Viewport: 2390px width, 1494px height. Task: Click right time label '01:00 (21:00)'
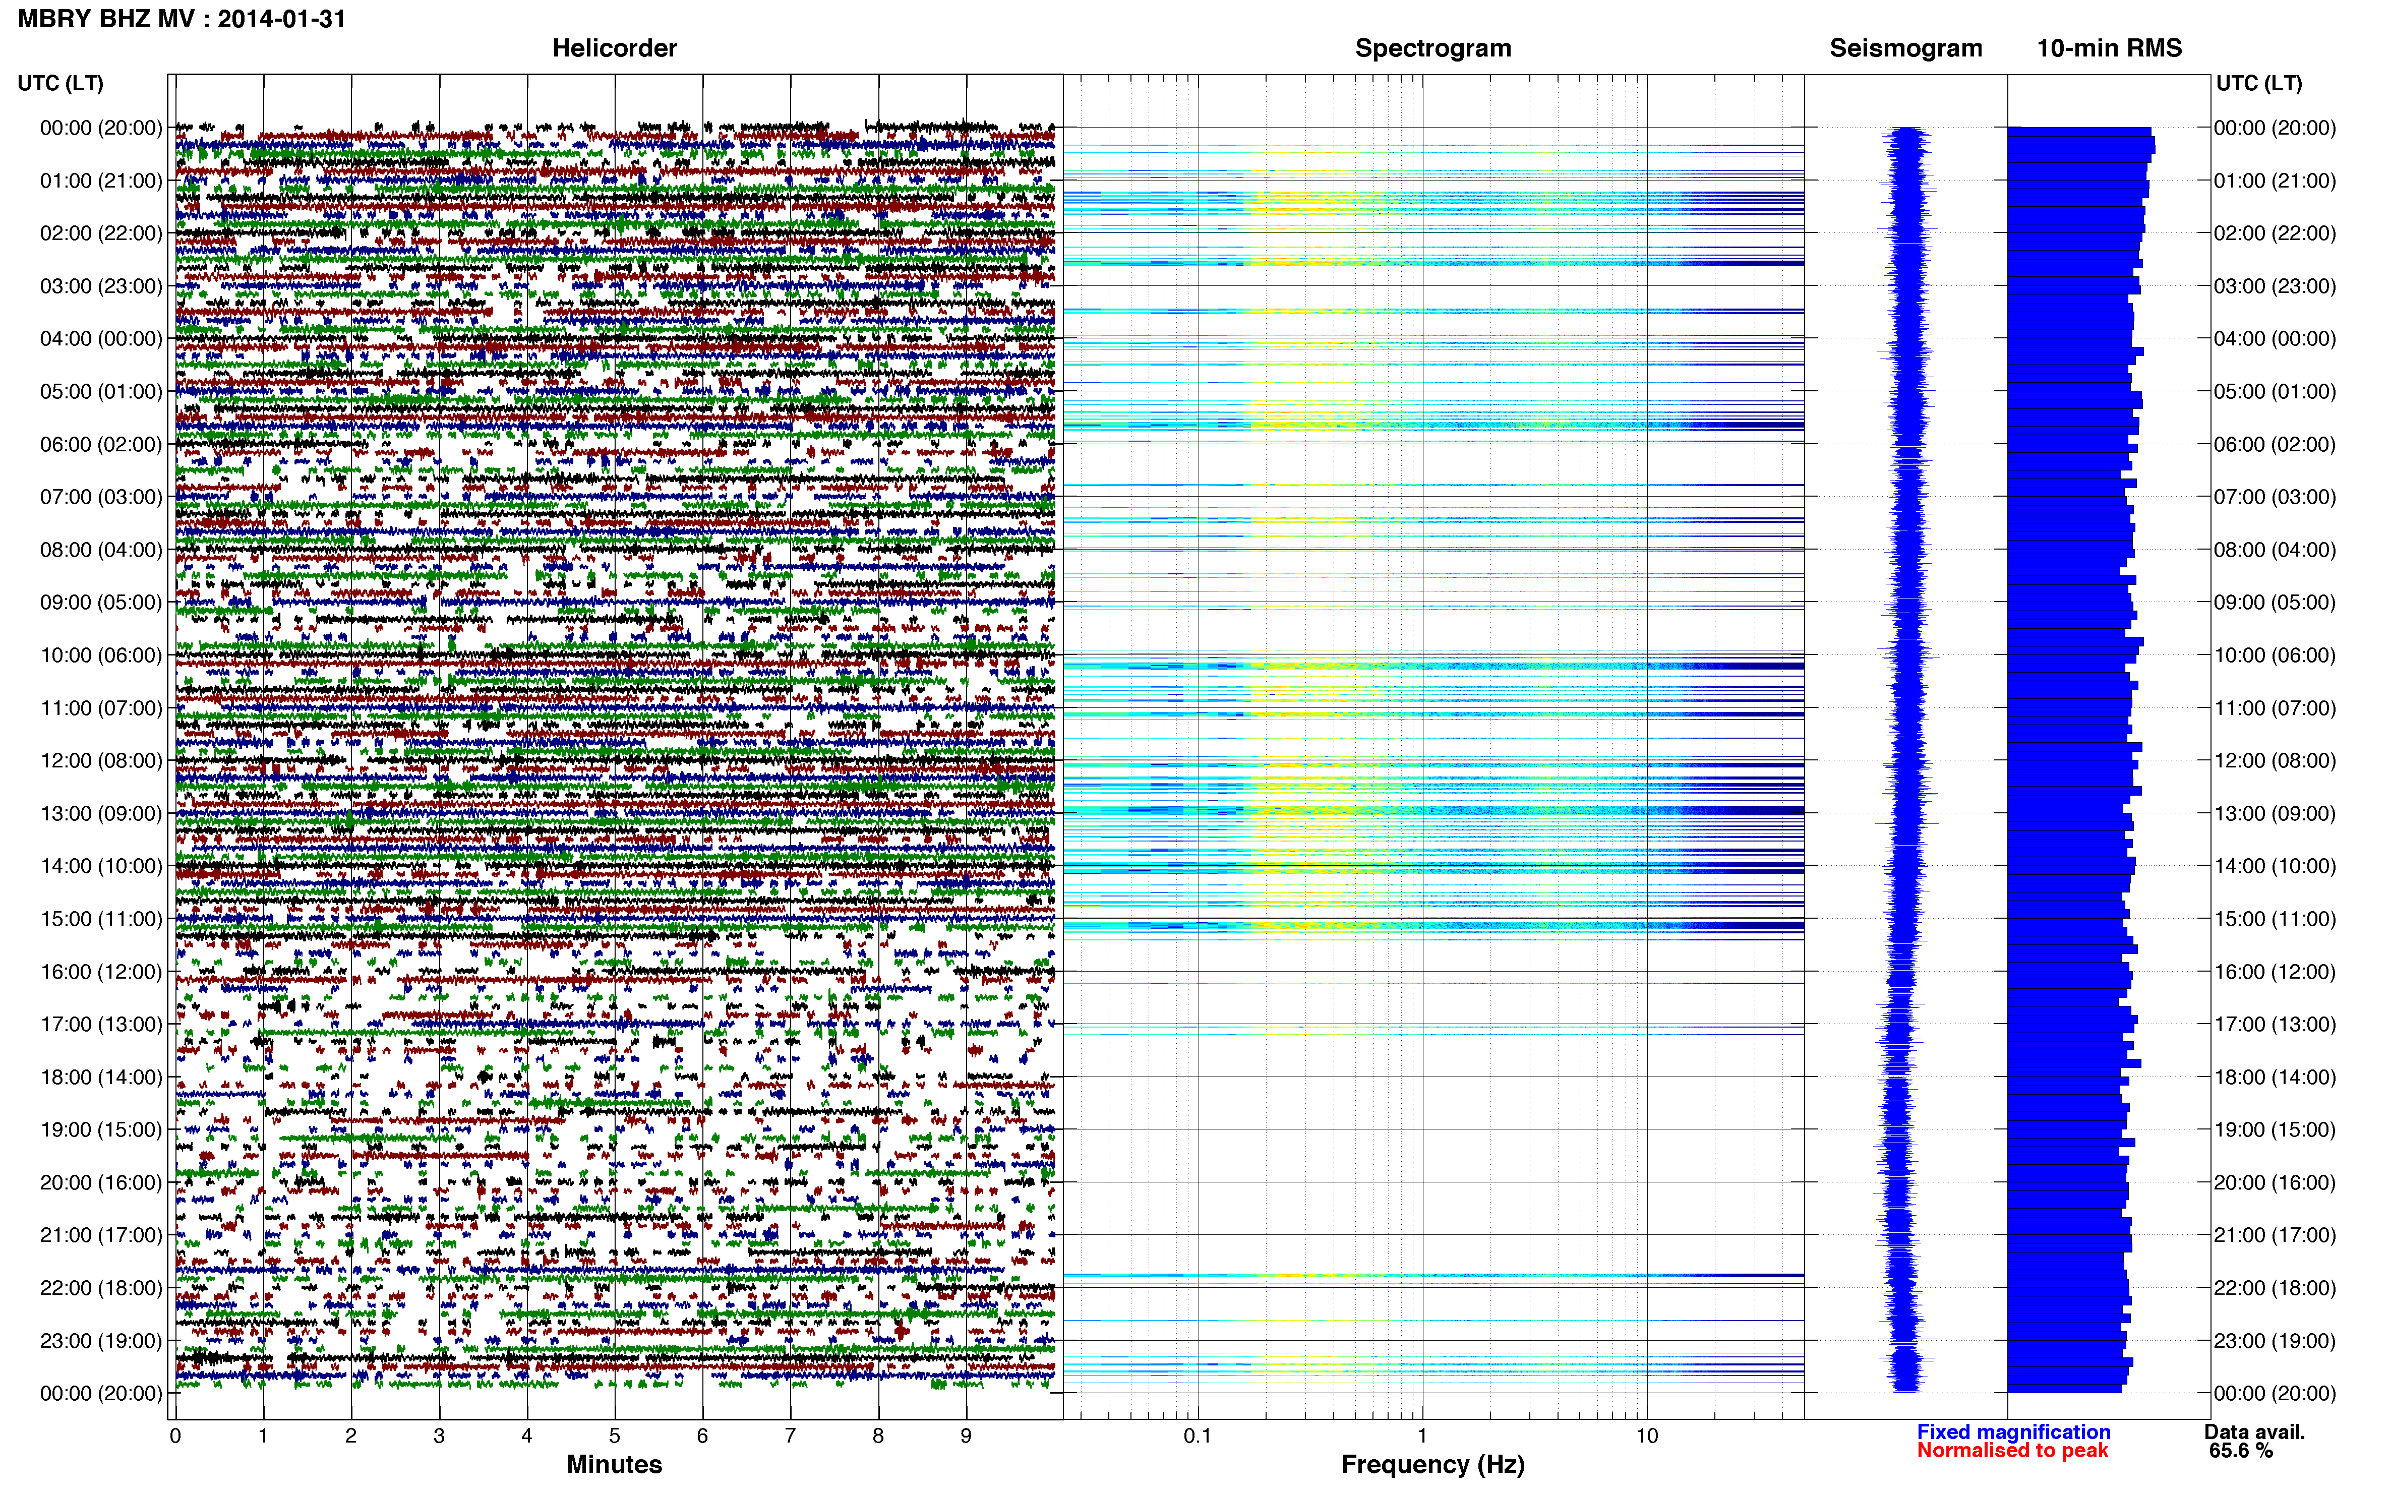point(2276,181)
